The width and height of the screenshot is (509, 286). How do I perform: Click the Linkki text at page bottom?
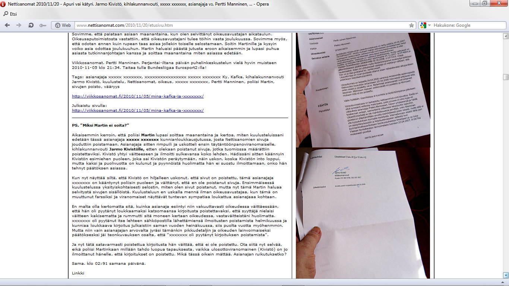tap(78, 273)
